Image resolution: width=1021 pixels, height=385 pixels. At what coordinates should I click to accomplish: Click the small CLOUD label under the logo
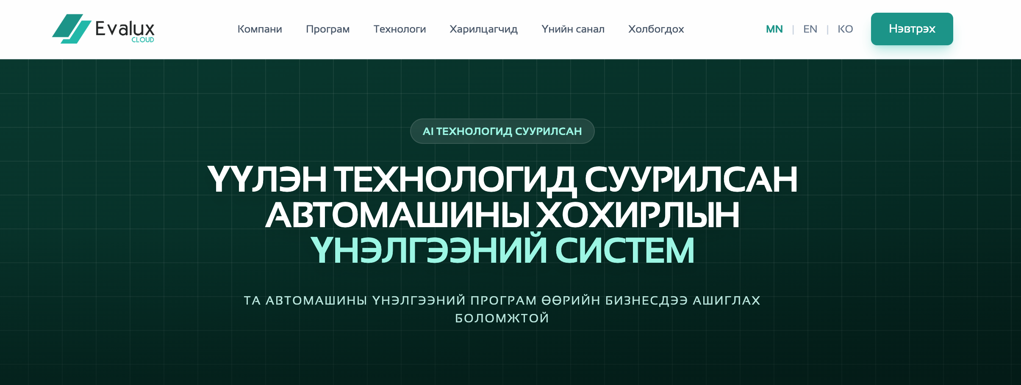point(143,40)
